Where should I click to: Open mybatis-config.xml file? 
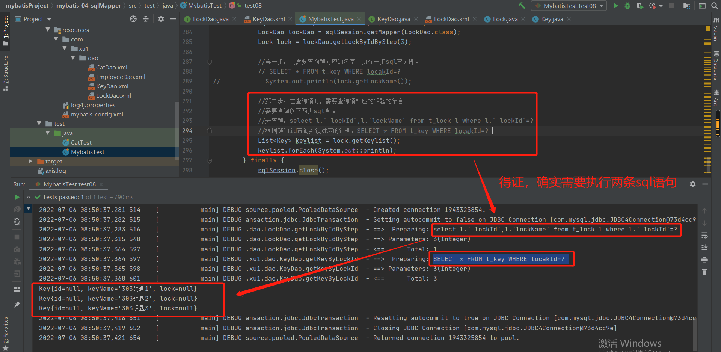point(97,114)
